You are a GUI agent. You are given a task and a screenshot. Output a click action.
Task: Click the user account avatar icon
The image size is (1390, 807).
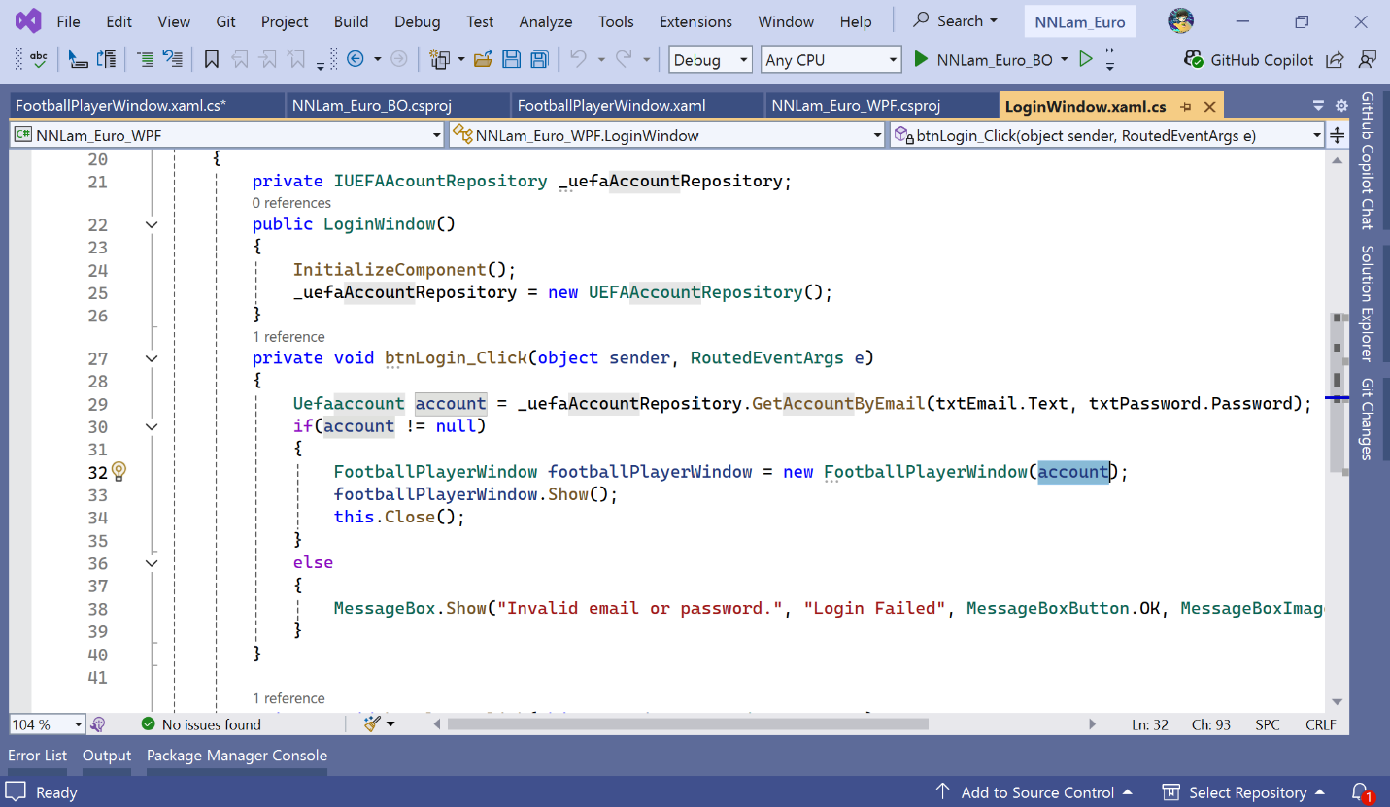click(1180, 20)
